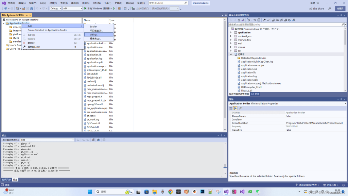
Task: Open the Debug configuration dropdown
Action: click(56, 9)
